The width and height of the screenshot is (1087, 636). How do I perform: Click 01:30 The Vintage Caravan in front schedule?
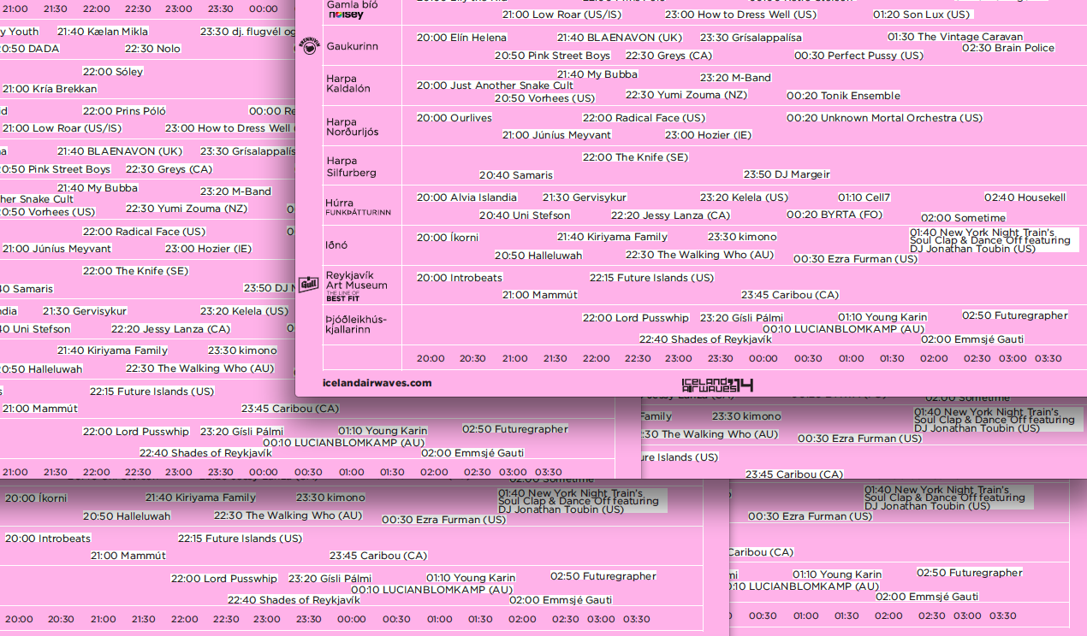955,37
